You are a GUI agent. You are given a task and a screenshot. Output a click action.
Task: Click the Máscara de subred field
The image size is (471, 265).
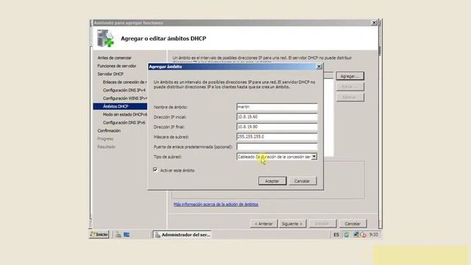[x=277, y=136]
